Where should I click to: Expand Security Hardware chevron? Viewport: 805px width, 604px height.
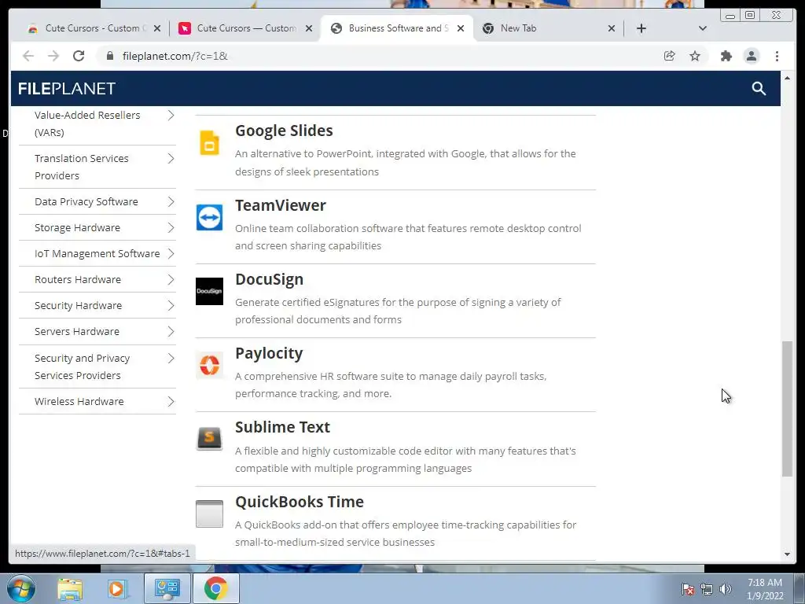tap(171, 306)
